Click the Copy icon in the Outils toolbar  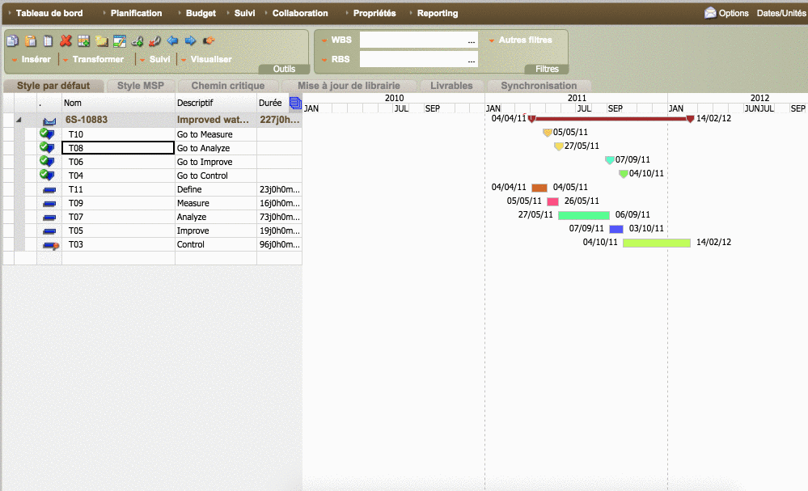pos(12,40)
